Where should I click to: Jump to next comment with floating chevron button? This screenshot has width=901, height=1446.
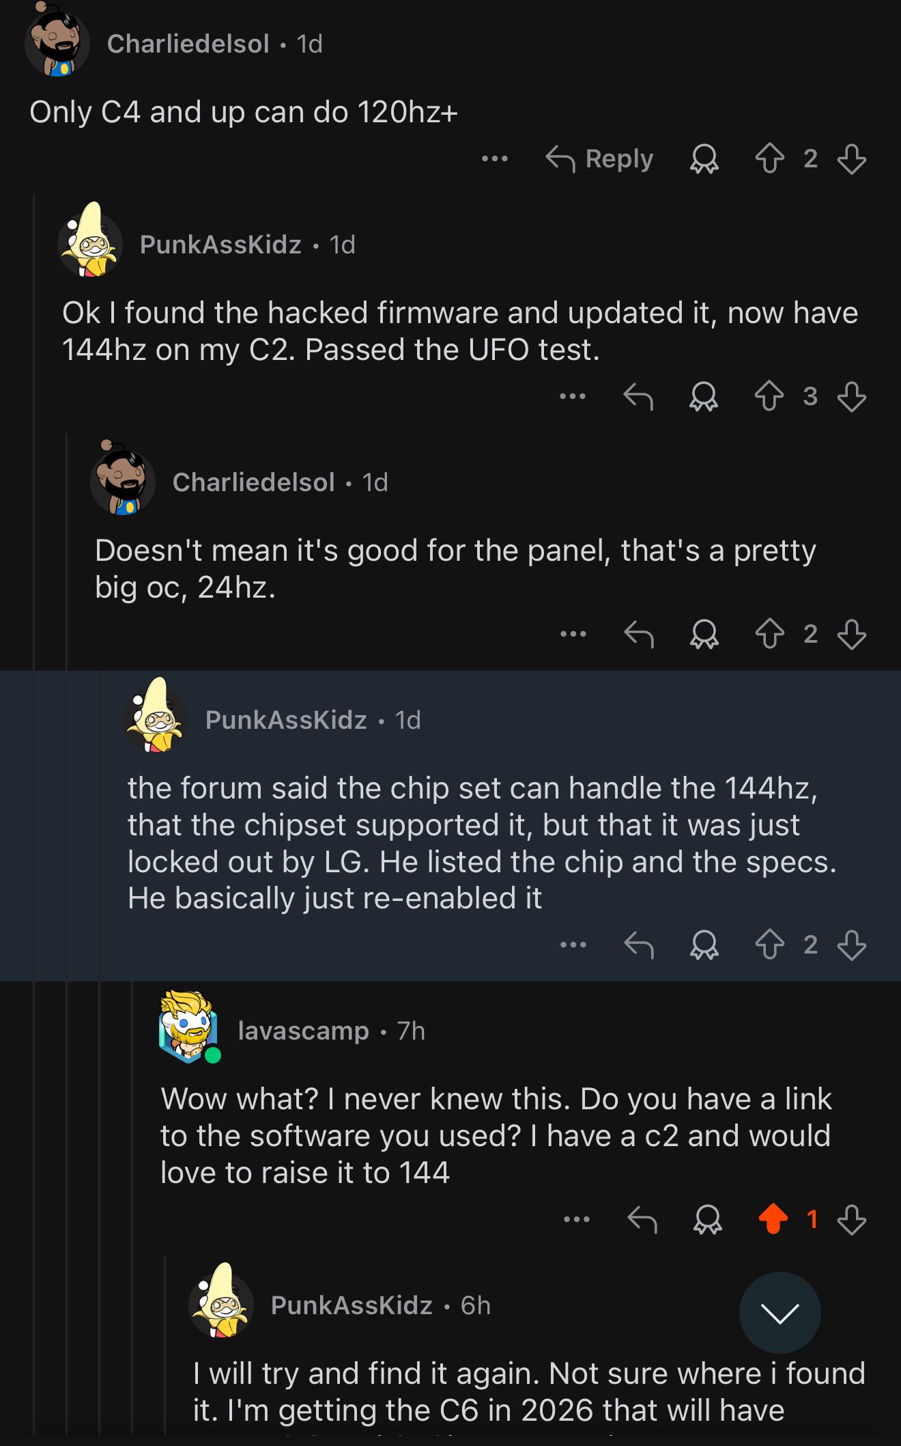[x=780, y=1312]
